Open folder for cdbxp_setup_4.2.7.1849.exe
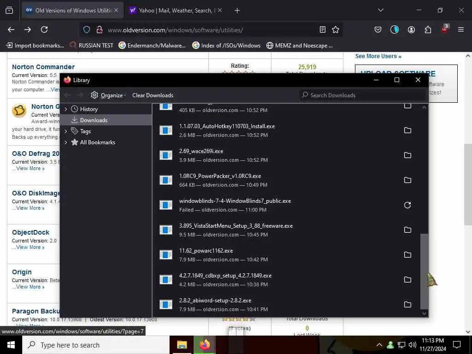Screen dimensions: 472x354 click(x=407, y=279)
